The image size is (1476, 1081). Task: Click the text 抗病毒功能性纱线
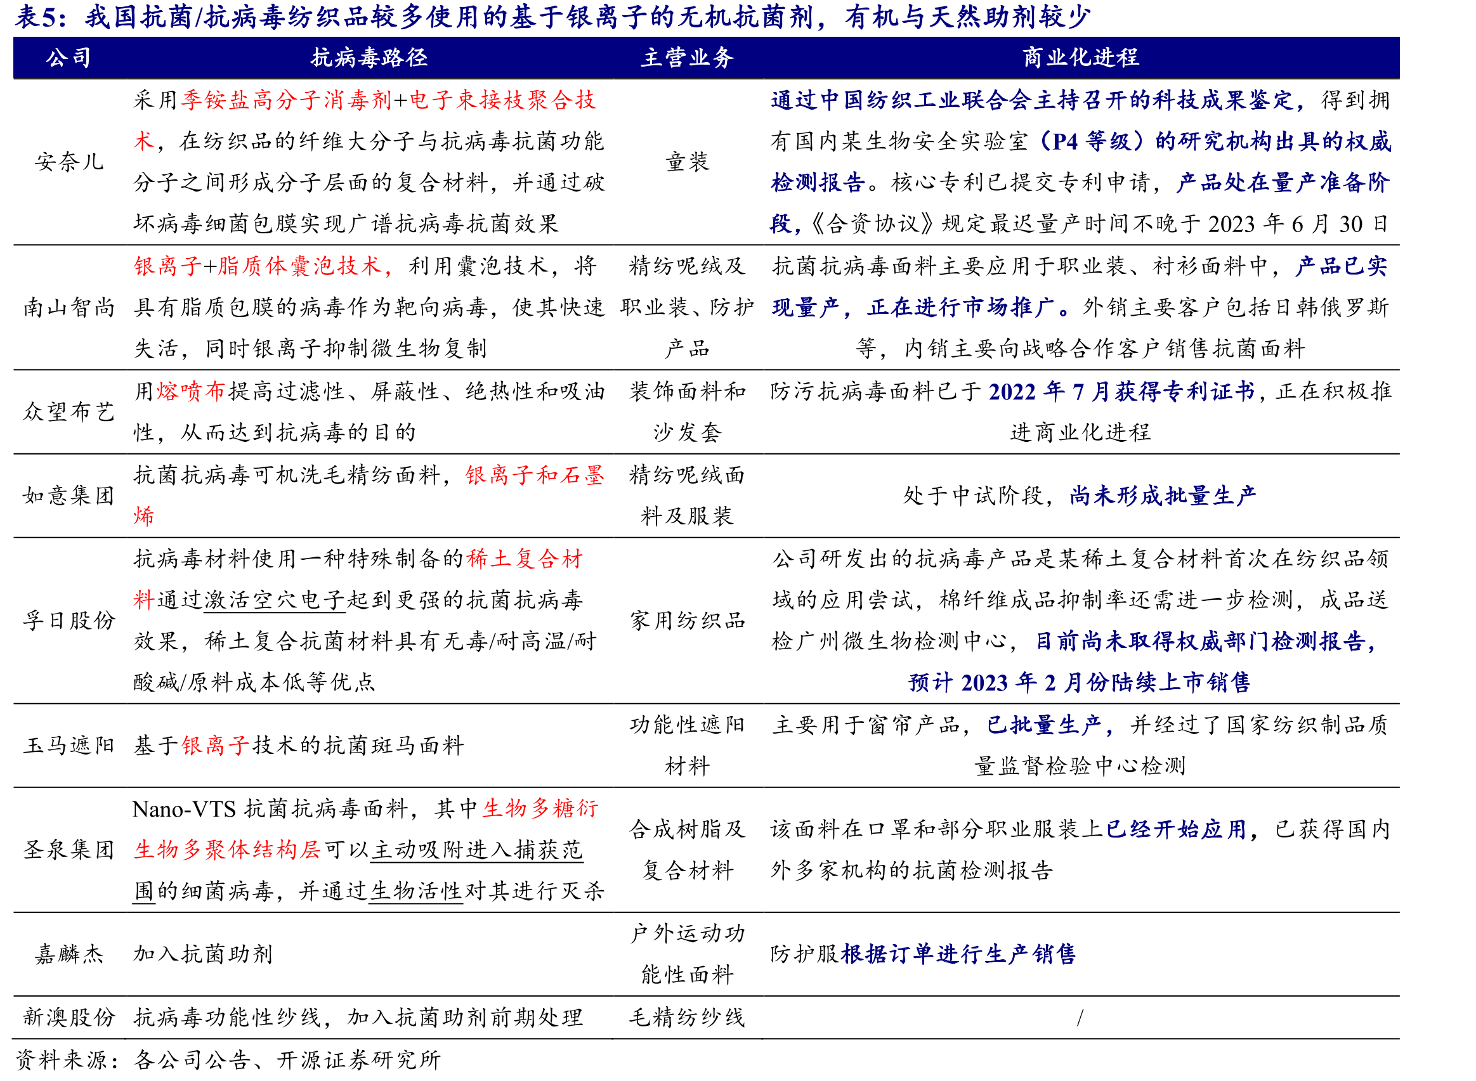(227, 1018)
